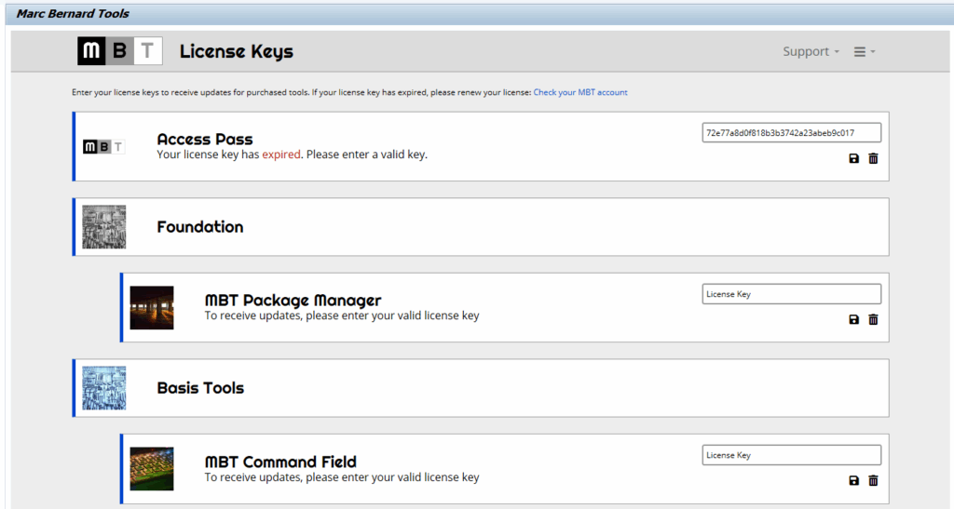This screenshot has height=509, width=954.
Task: Click the MBT logo in header
Action: coord(120,51)
